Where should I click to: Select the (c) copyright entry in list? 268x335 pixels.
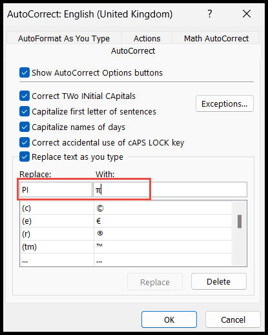click(x=127, y=208)
